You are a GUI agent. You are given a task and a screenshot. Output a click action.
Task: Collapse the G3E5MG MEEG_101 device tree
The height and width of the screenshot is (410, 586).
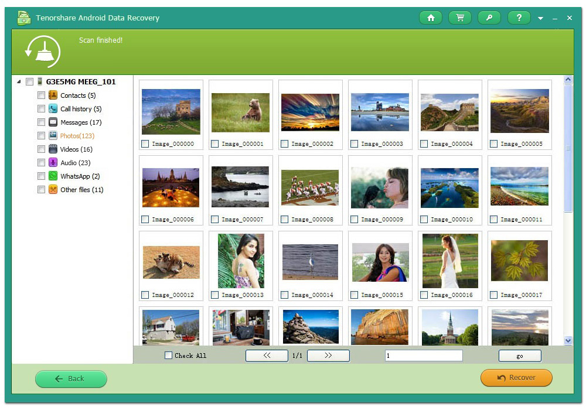[19, 81]
